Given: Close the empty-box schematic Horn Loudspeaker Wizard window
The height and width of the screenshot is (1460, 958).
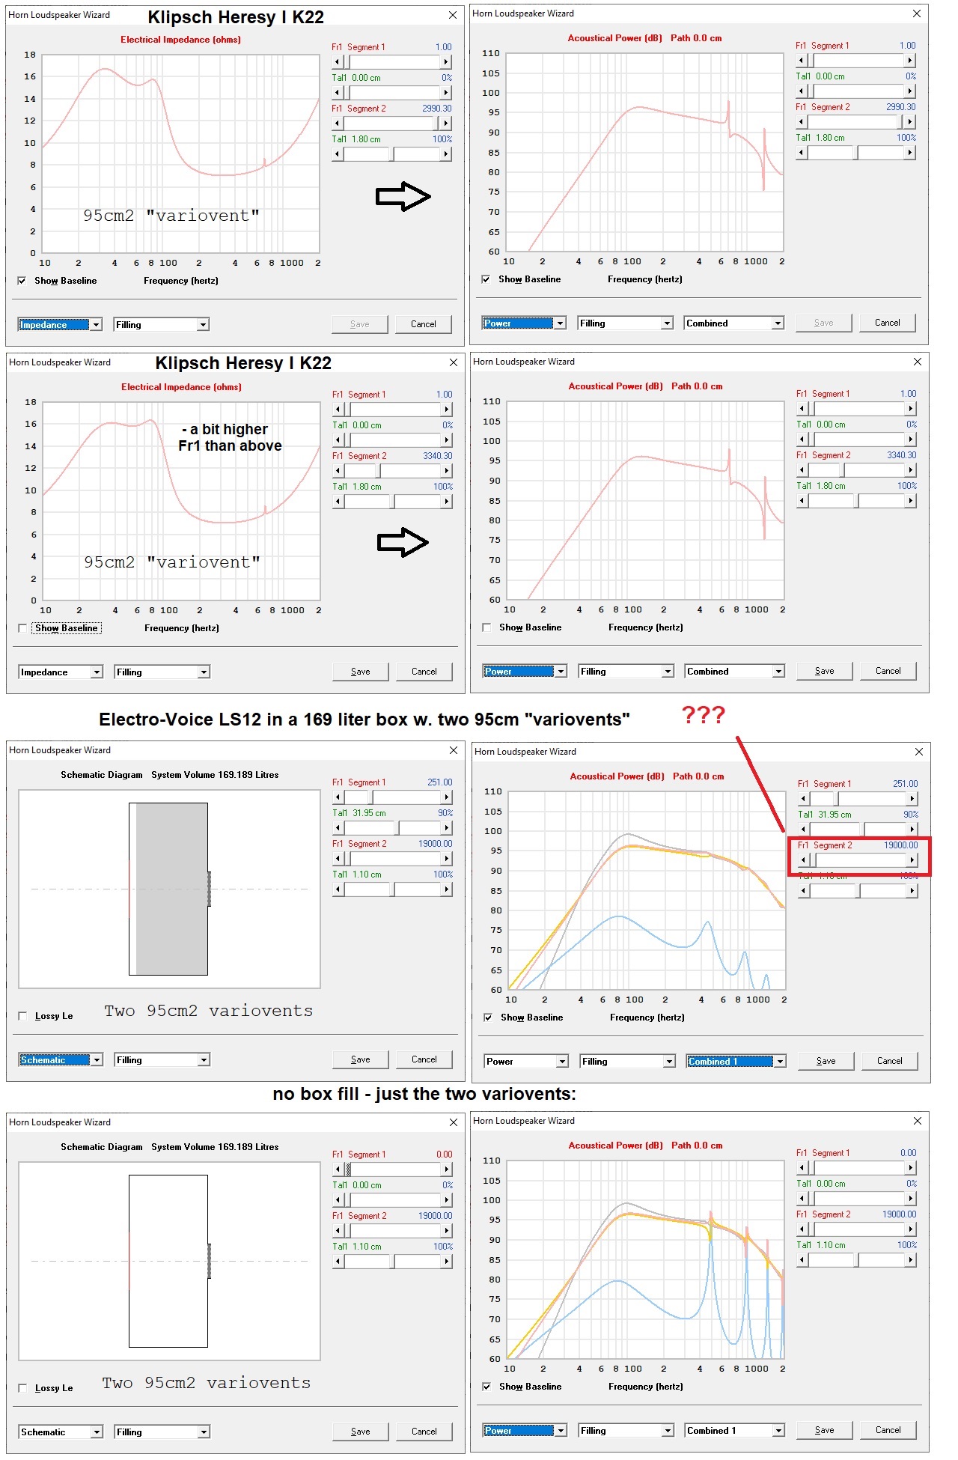Looking at the screenshot, I should 454,1122.
